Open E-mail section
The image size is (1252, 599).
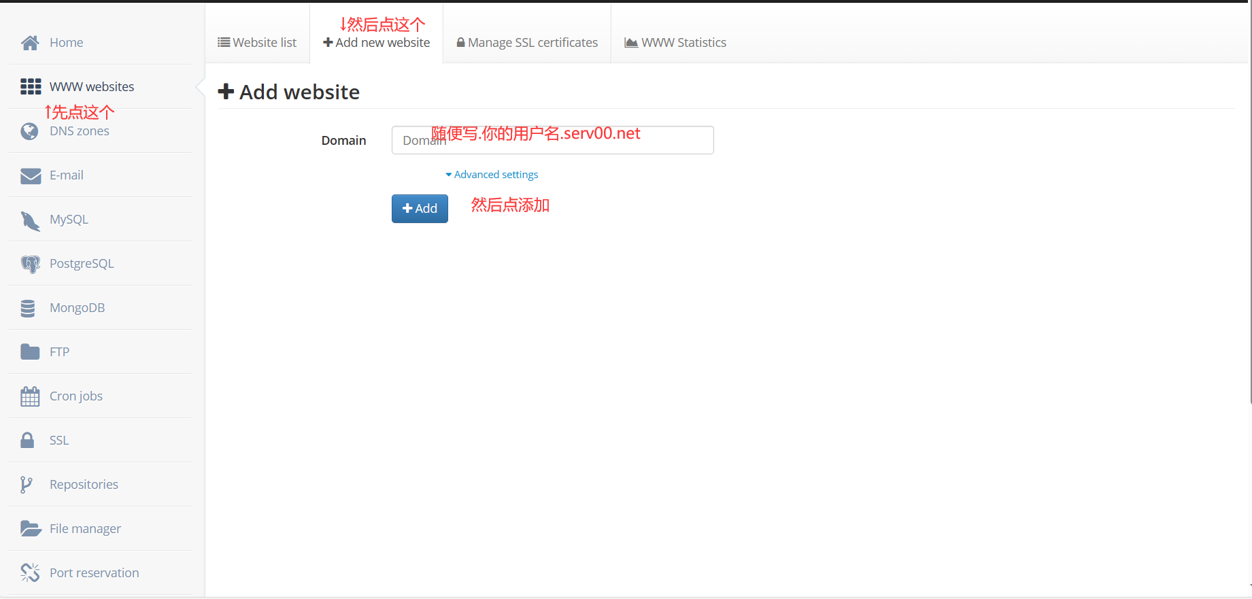(101, 175)
